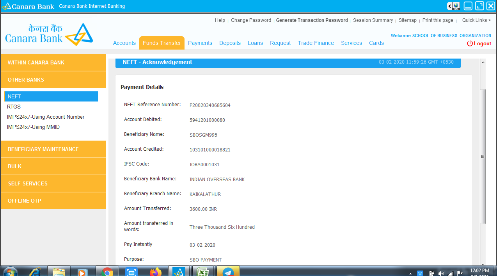The width and height of the screenshot is (497, 276).
Task: Click the scrollbar up arrow
Action: click(x=483, y=62)
